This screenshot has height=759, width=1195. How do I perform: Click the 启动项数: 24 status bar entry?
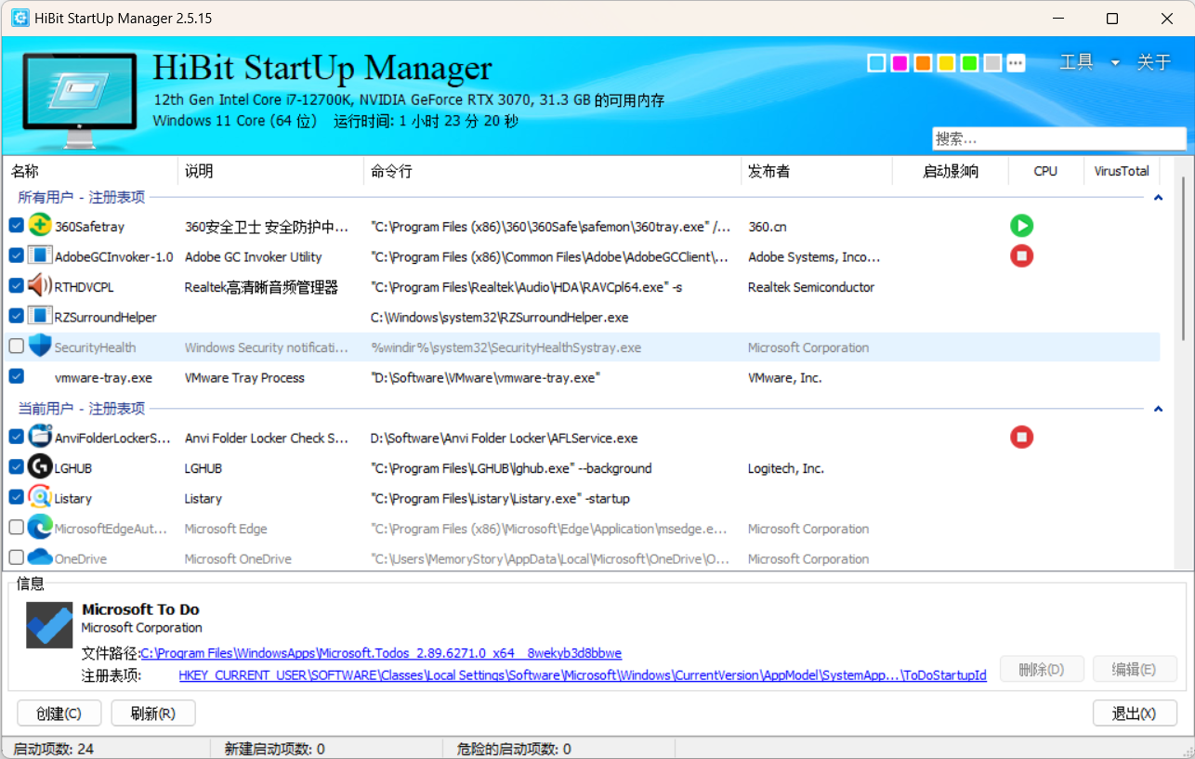53,749
